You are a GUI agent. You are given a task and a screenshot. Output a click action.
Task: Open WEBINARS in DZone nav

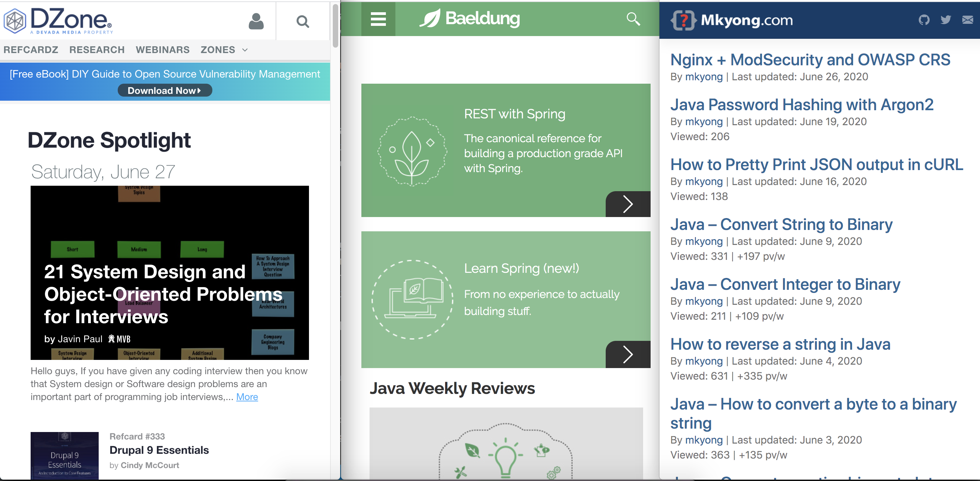162,50
